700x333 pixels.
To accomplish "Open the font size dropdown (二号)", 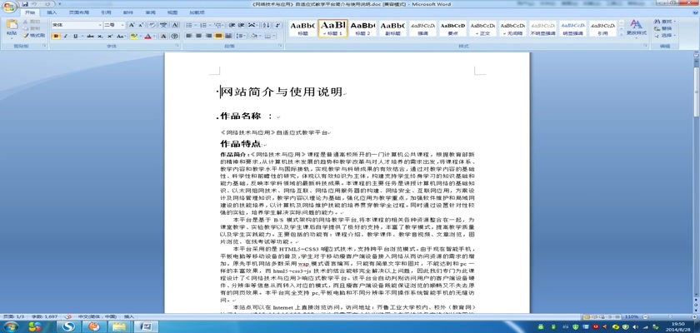I will (x=122, y=25).
